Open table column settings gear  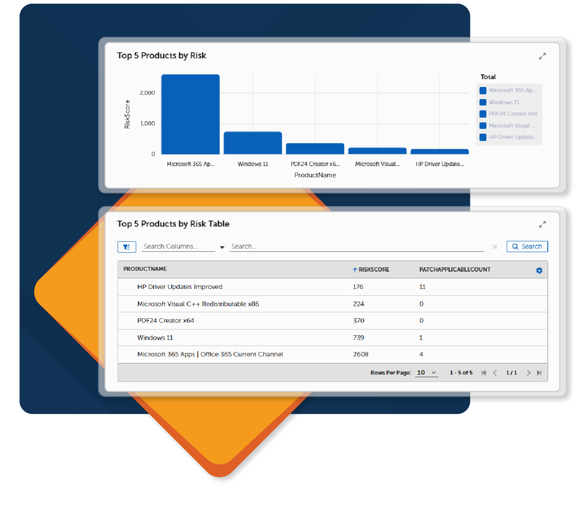click(539, 270)
